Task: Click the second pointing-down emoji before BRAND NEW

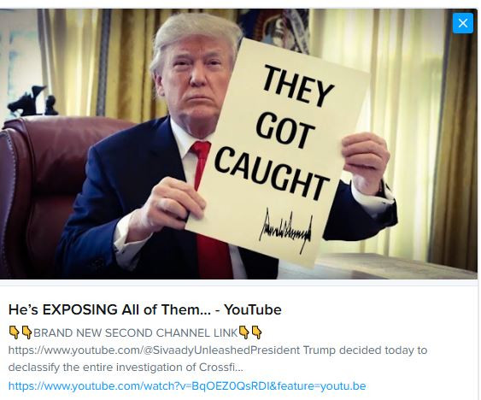Action: coord(27,332)
